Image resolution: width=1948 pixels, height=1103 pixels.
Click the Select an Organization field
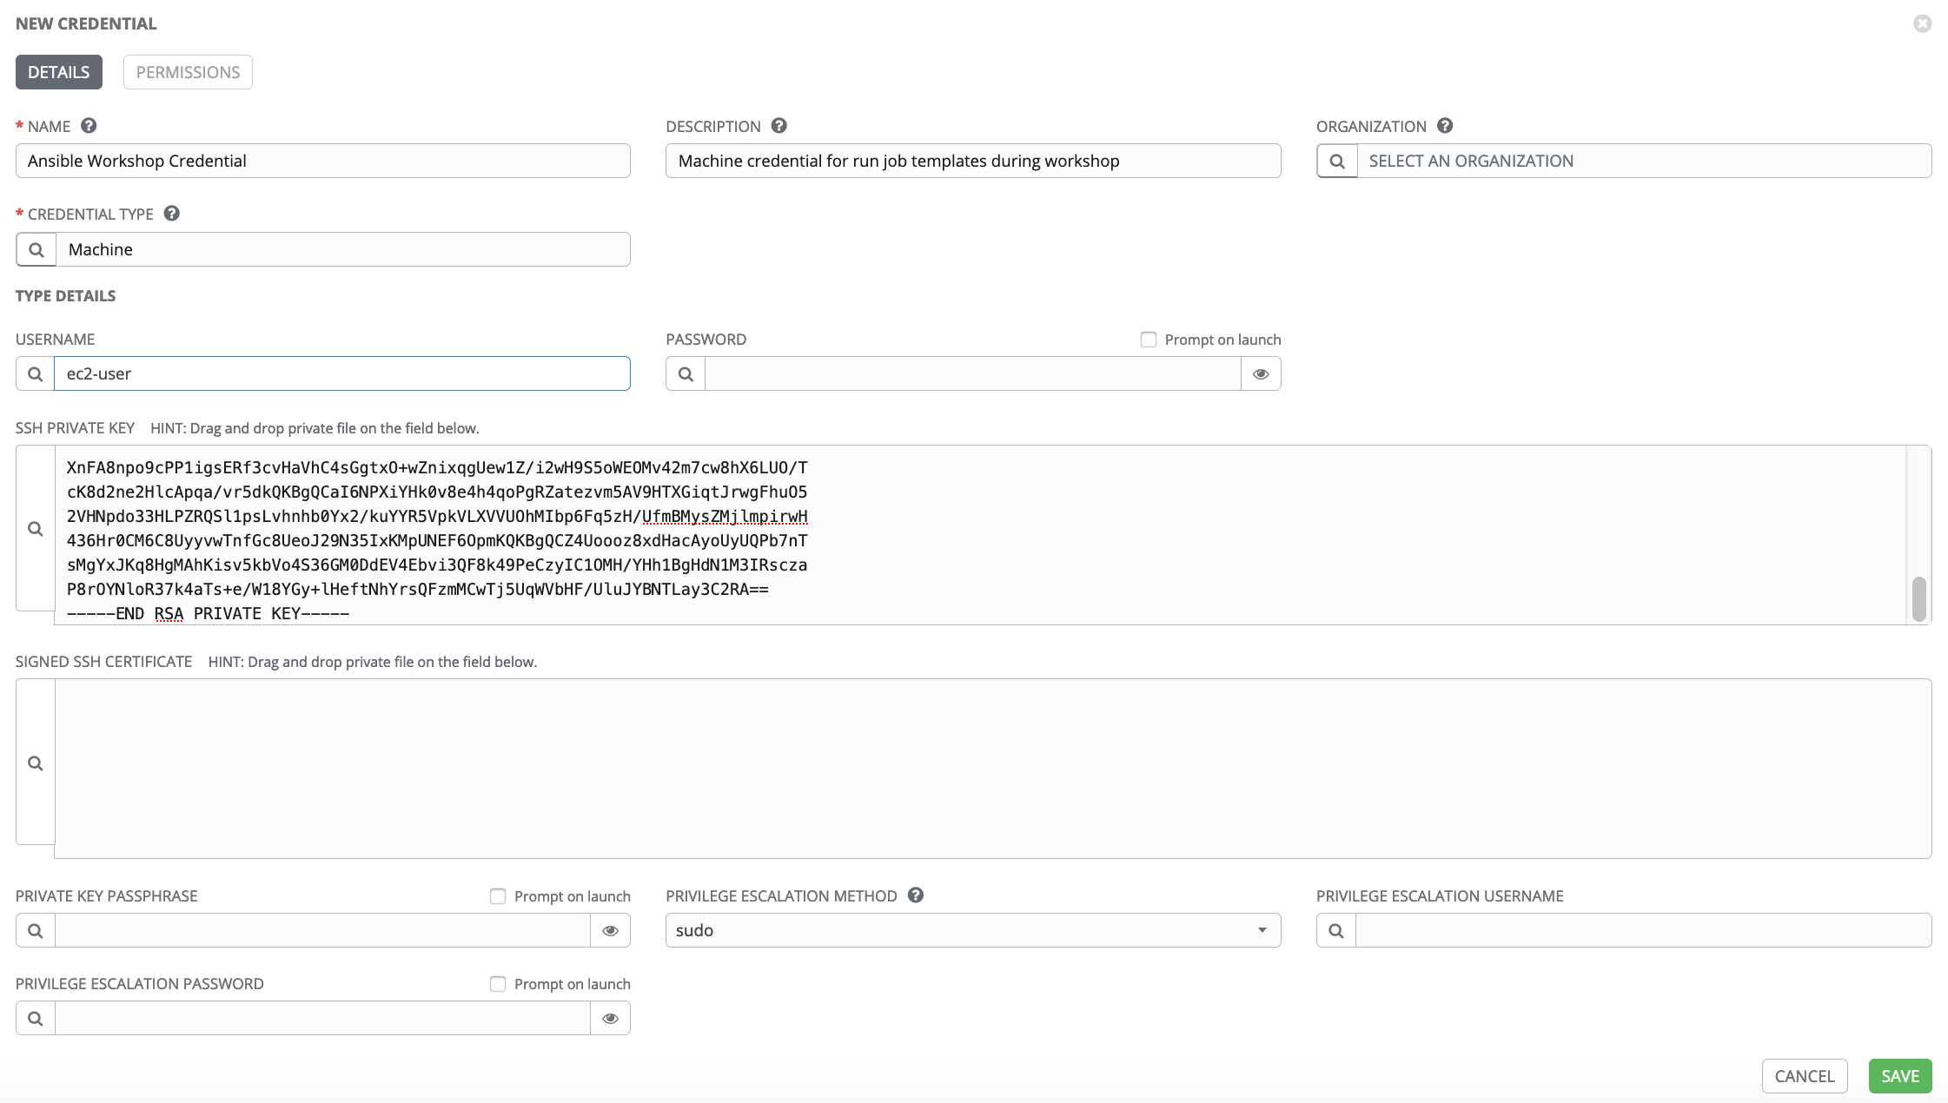(x=1644, y=161)
